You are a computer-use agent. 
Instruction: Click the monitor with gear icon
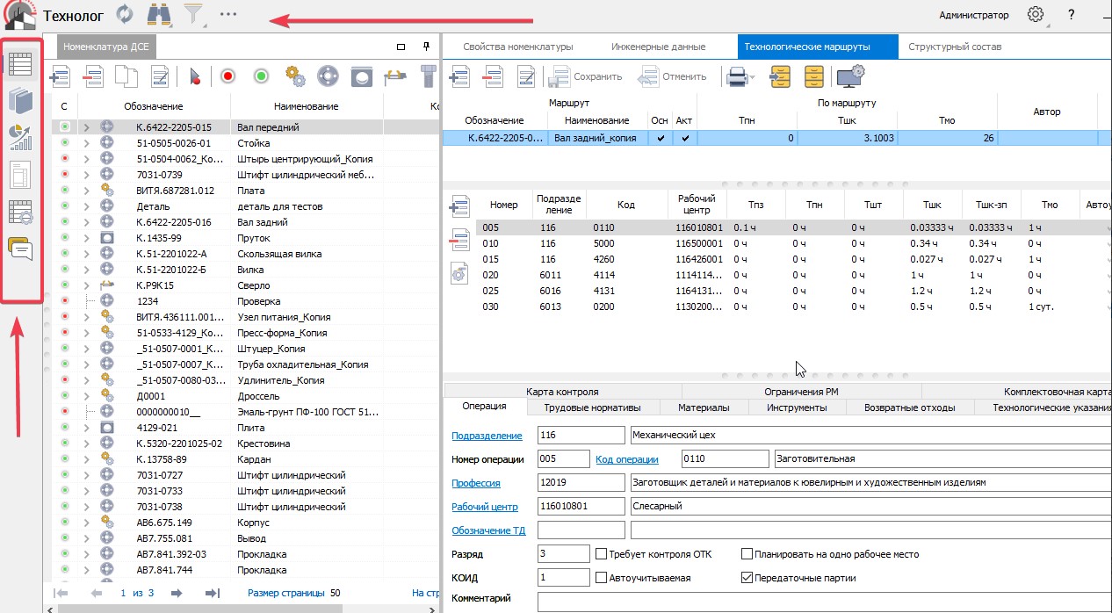[x=850, y=77]
